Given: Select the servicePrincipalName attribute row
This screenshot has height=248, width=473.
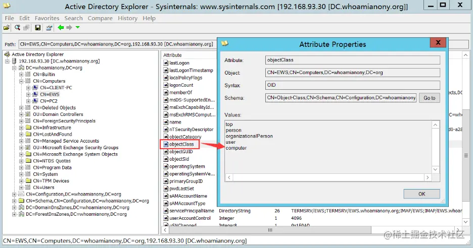Looking at the screenshot, I should [312, 211].
